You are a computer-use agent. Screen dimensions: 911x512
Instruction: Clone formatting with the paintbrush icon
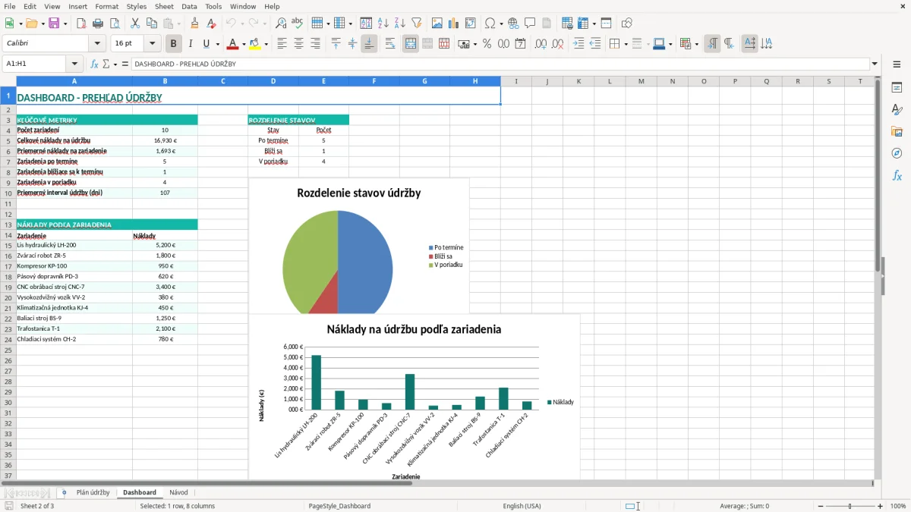[195, 24]
